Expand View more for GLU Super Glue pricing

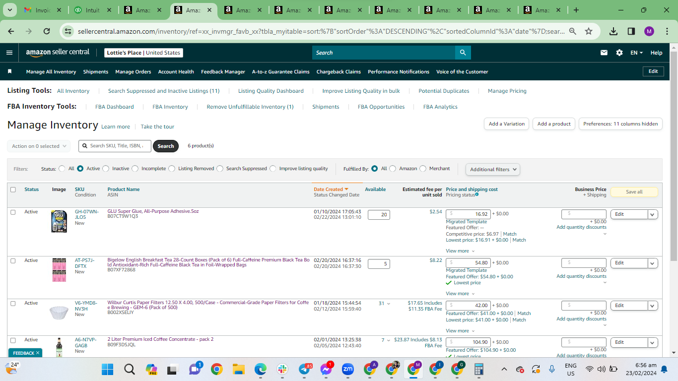point(460,251)
